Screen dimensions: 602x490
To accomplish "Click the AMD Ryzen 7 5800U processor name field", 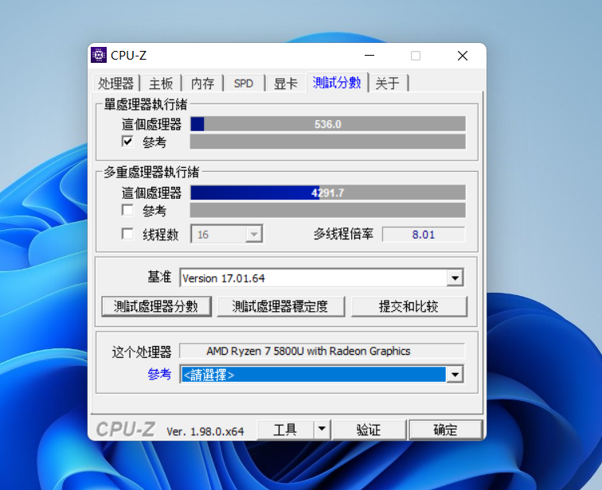I will tap(322, 352).
